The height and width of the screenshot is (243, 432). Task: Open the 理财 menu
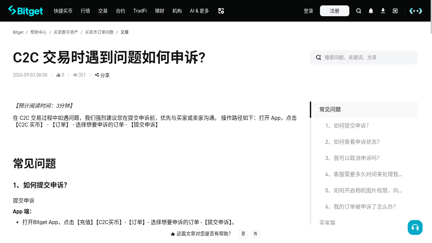pos(160,11)
